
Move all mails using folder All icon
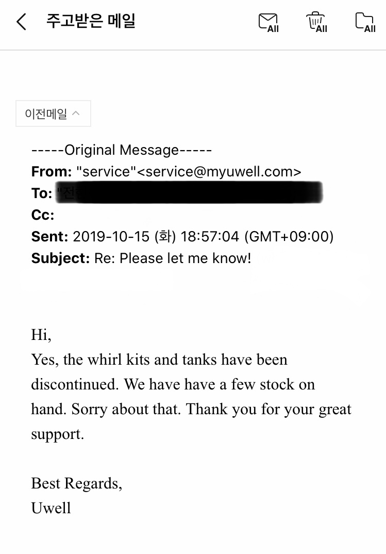point(365,22)
